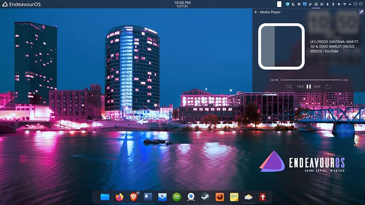Launch Firefox from the dock
Viewport: 365px width, 205px height.
[119, 197]
